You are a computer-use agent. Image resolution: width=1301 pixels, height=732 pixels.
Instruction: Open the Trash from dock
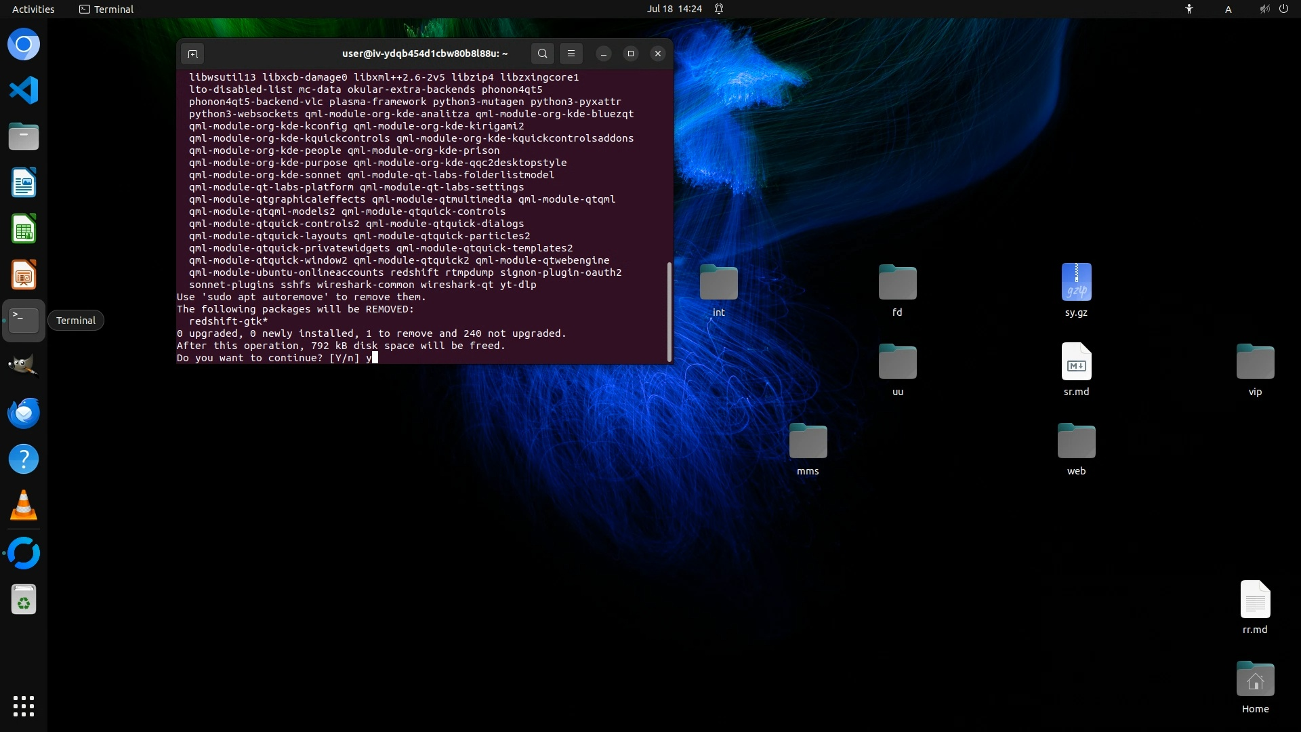(24, 600)
